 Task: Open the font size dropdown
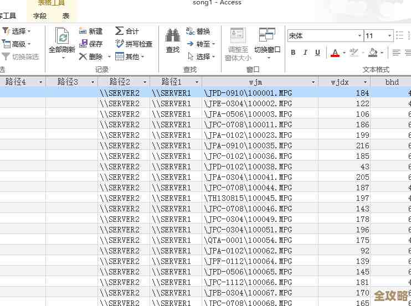coord(390,36)
